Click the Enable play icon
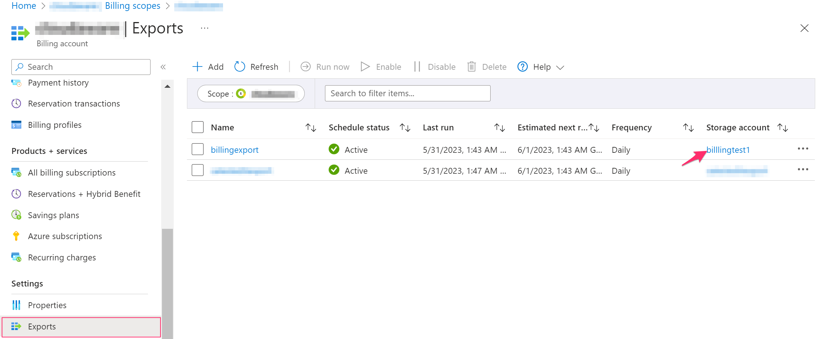820x339 pixels. (365, 66)
